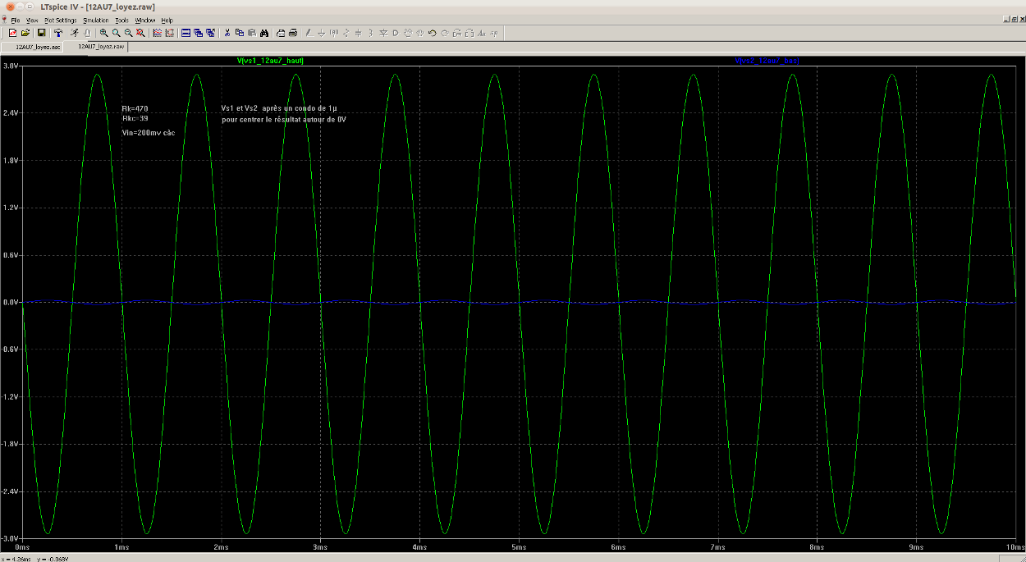This screenshot has width=1026, height=562.
Task: Open the Tools menu
Action: (x=122, y=20)
